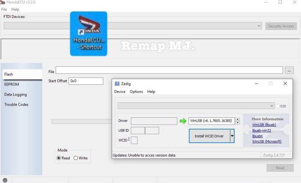Enable the Edit checkbox in Zadig

point(278,106)
